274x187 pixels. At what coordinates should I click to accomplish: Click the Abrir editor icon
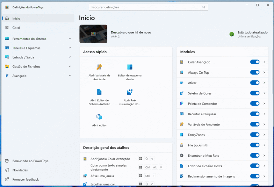(99, 117)
